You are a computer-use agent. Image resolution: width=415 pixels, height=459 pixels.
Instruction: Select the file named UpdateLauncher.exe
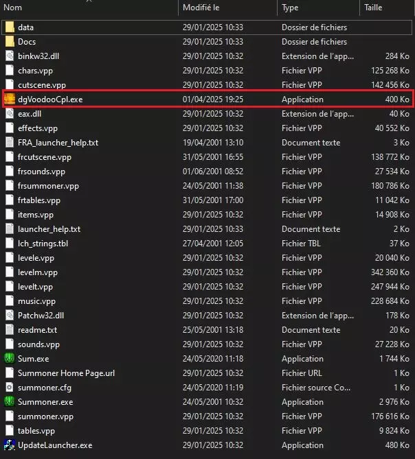pos(55,445)
